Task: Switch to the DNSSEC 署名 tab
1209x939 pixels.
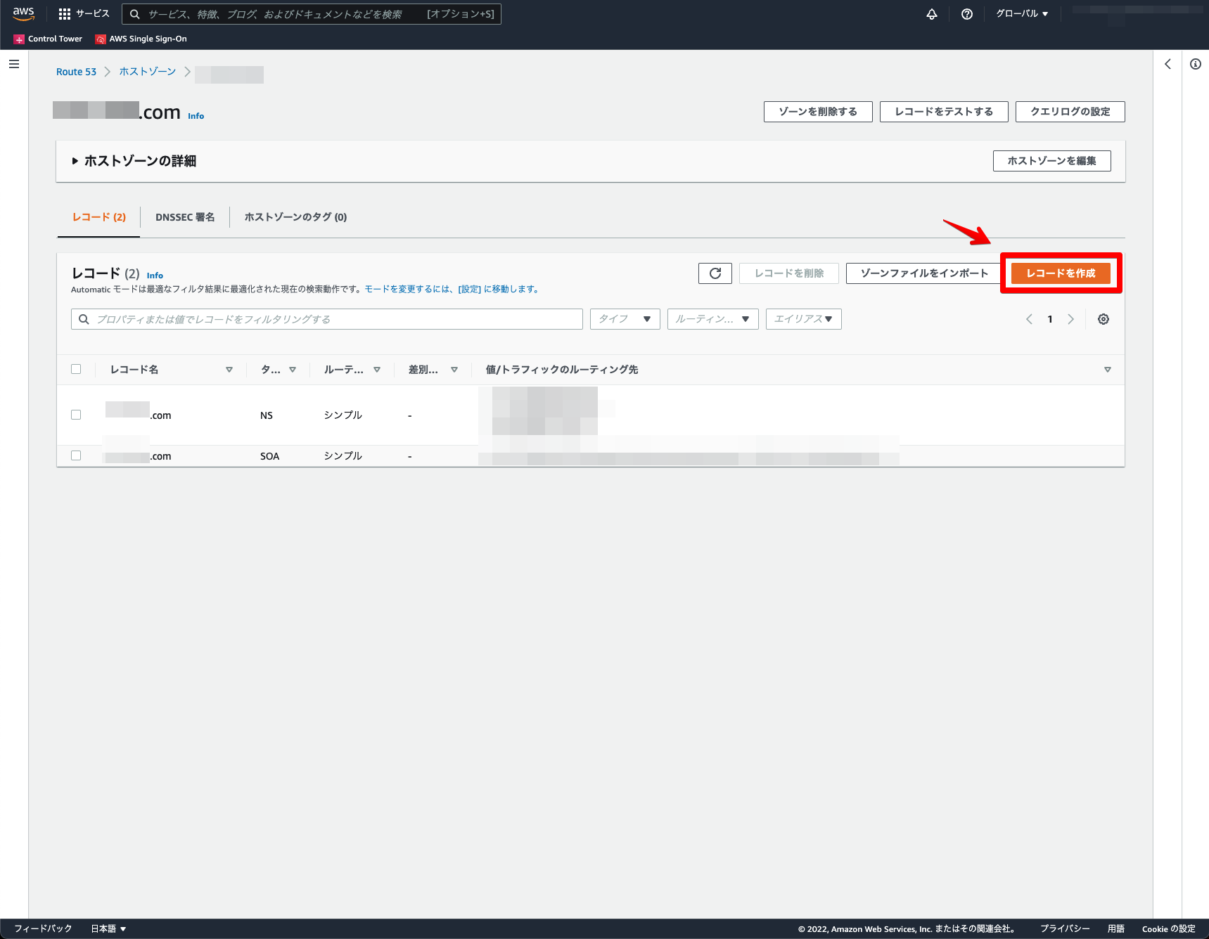Action: pos(185,217)
